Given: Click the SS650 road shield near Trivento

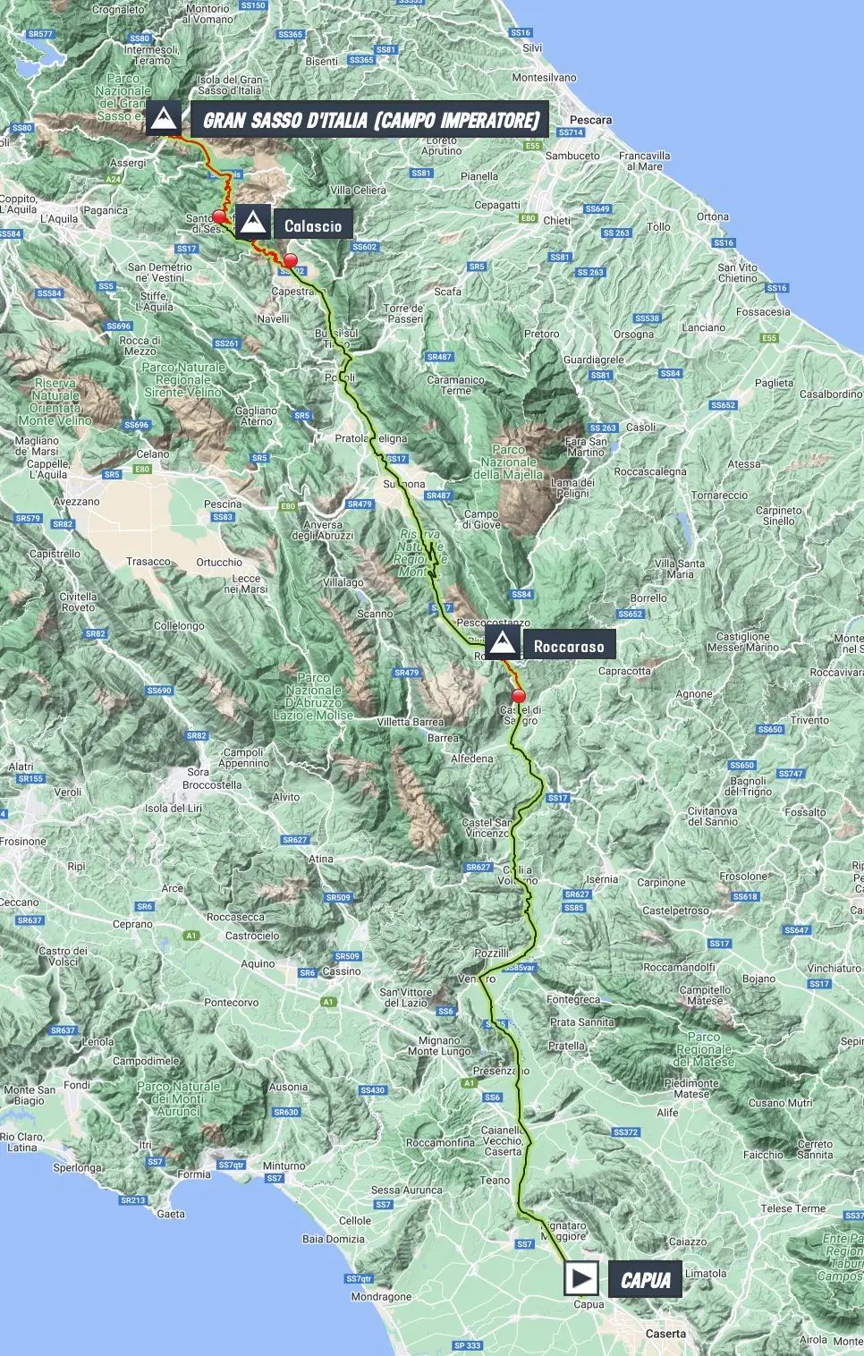Looking at the screenshot, I should coord(770,730).
